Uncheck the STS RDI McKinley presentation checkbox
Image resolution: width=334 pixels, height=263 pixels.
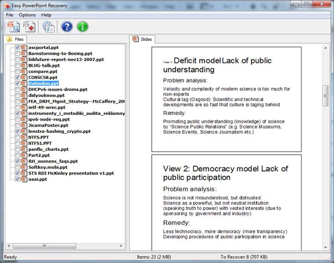pos(18,173)
